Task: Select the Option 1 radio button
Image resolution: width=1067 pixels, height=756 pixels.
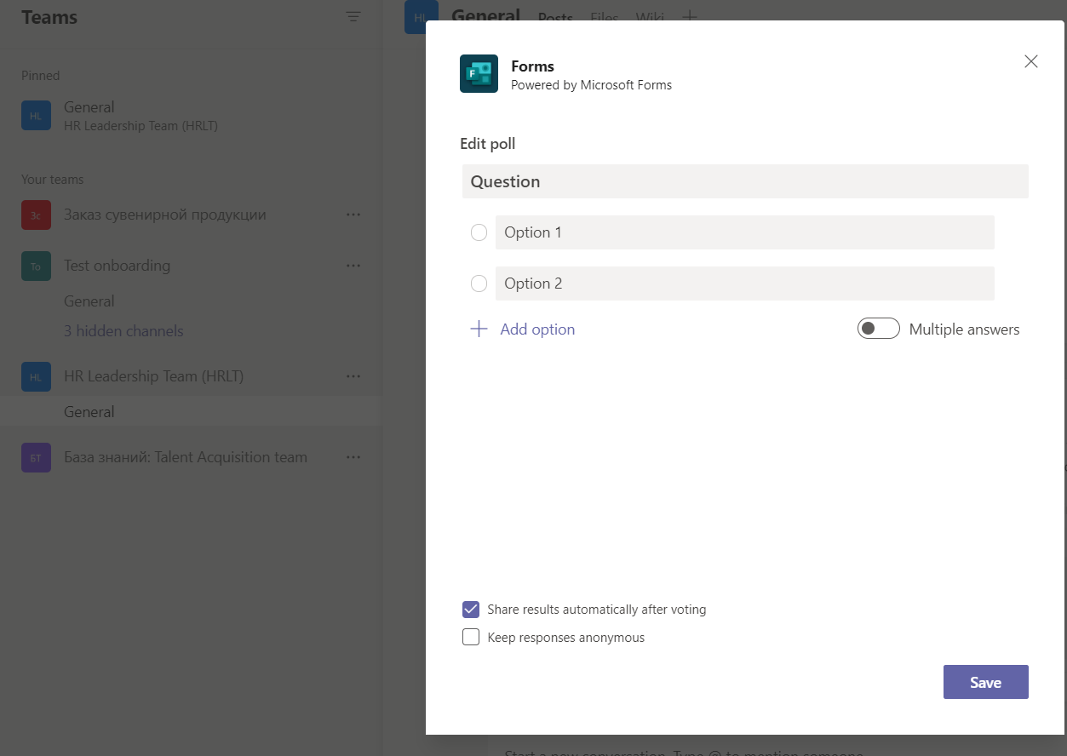Action: coord(479,232)
